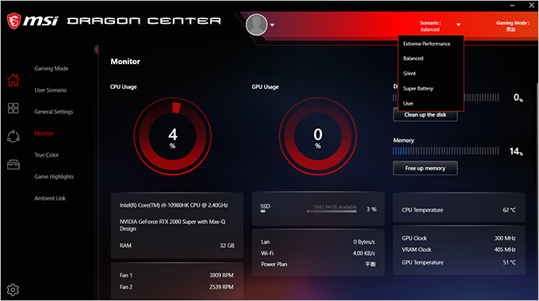This screenshot has width=539, height=301.
Task: Open the toolbox icon in sidebar
Action: point(13,165)
